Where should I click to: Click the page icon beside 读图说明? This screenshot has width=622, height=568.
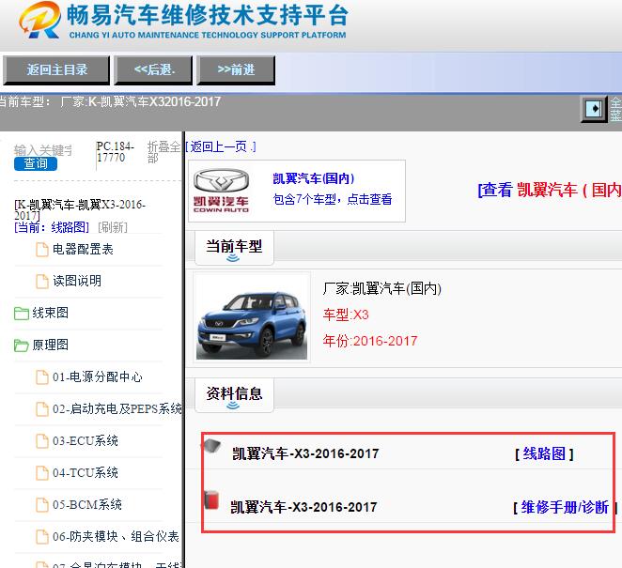click(42, 281)
